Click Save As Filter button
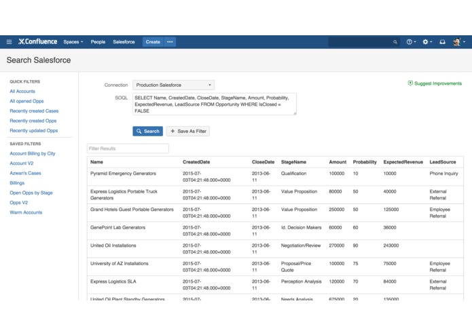Screen dimensions: 472x335 click(188, 132)
